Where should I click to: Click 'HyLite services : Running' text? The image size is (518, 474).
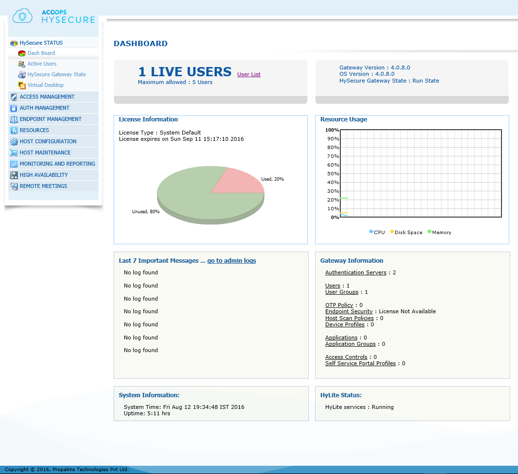tap(359, 407)
